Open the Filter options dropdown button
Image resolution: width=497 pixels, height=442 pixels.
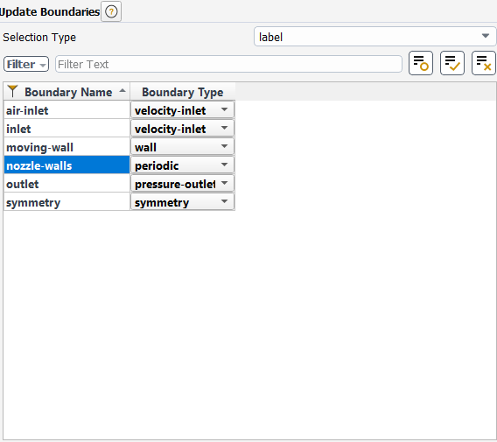pos(26,65)
